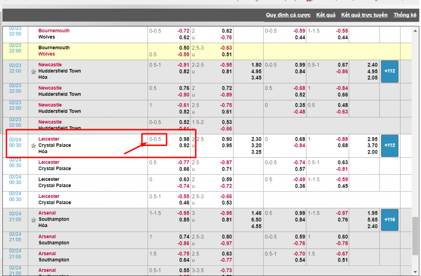
Task: Select Leicester win odds 2.30
Action: click(x=256, y=139)
